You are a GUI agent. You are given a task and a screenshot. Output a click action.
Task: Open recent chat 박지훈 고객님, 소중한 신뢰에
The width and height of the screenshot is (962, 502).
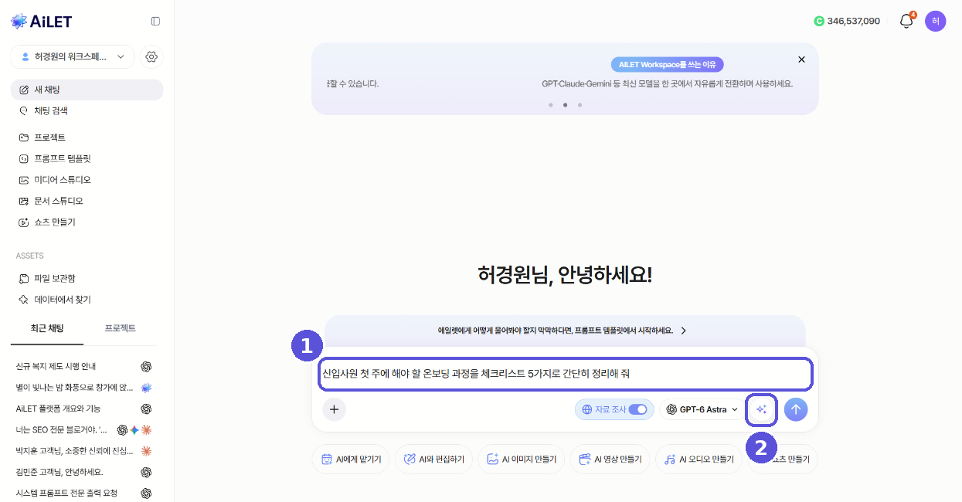[83, 450]
